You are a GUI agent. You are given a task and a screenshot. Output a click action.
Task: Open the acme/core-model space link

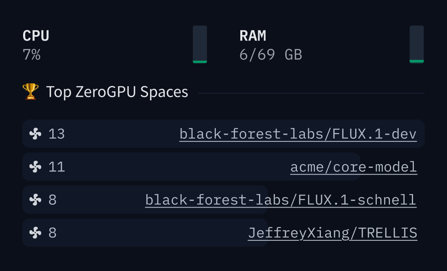point(354,167)
